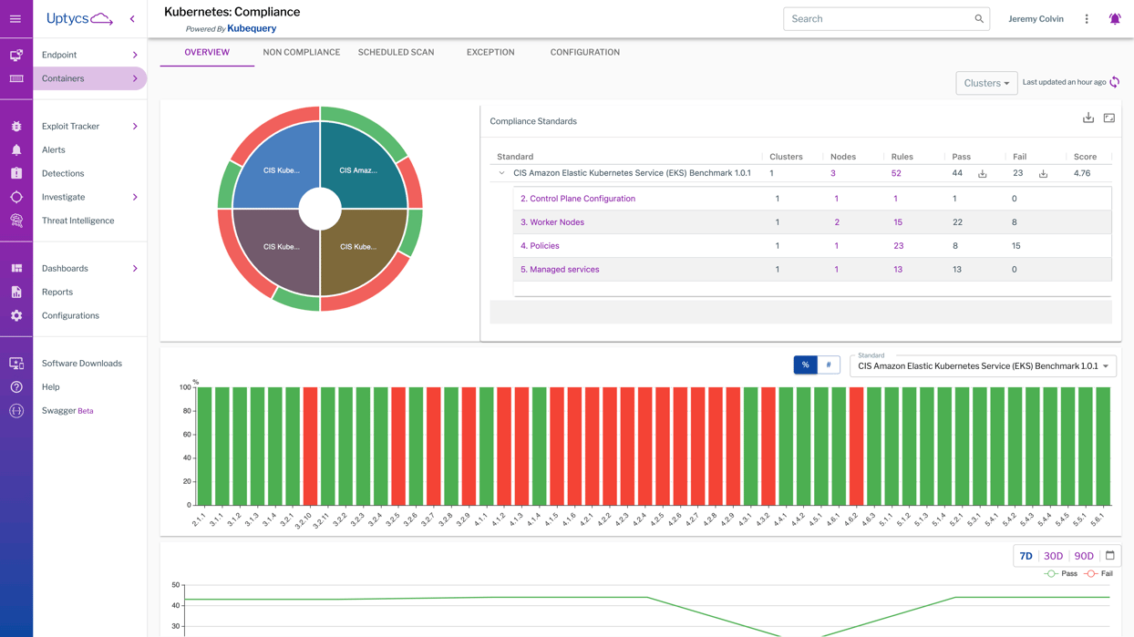Download the Compliance Standards table
Viewport: 1134px width, 637px height.
1088,118
